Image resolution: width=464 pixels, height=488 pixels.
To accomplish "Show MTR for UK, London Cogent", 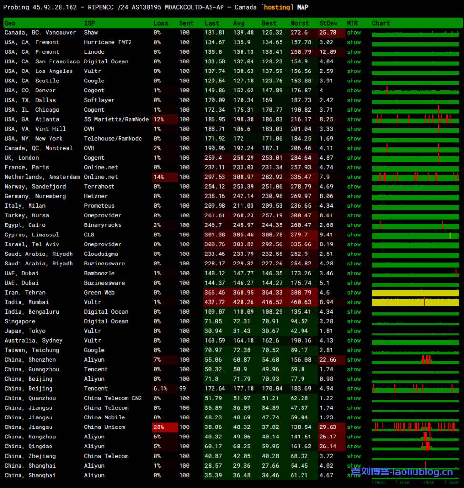I will tap(353, 158).
